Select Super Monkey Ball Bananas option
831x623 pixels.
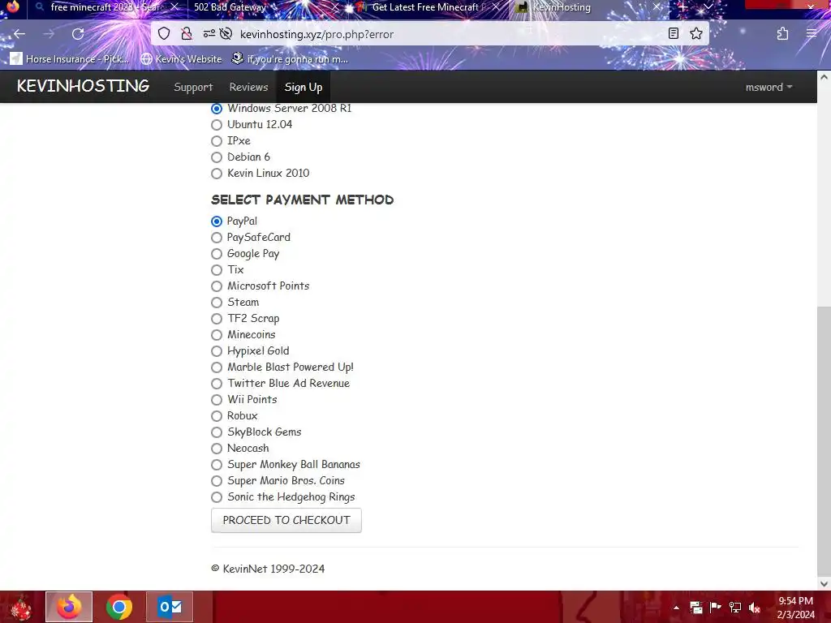coord(216,465)
